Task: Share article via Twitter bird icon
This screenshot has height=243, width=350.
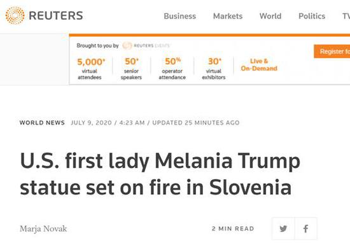Action: coord(283,228)
